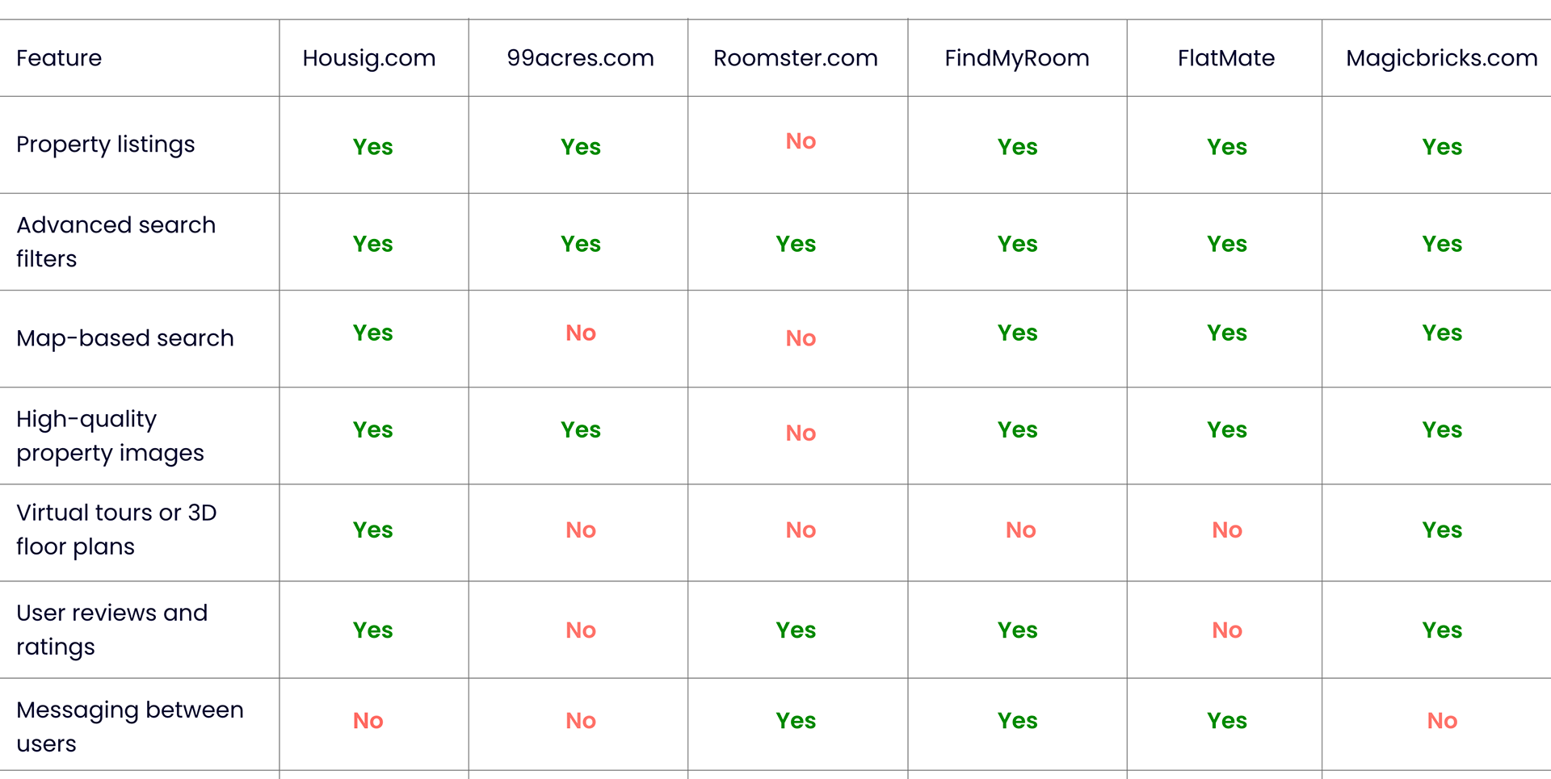Select the Messaging between users label
1551x779 pixels.
pos(130,727)
